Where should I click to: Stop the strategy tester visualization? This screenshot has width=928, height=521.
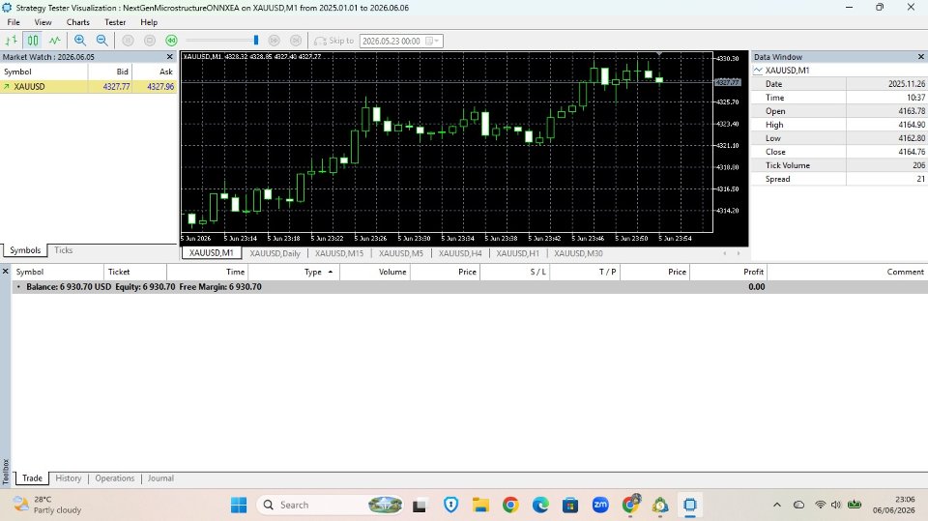pyautogui.click(x=150, y=41)
